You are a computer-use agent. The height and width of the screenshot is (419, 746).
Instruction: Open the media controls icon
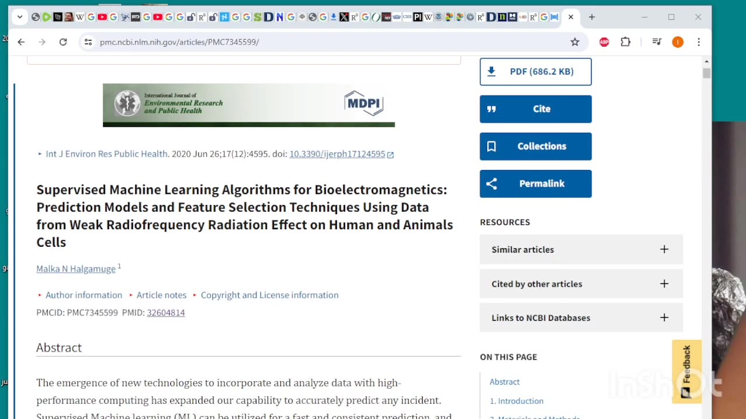(x=657, y=42)
